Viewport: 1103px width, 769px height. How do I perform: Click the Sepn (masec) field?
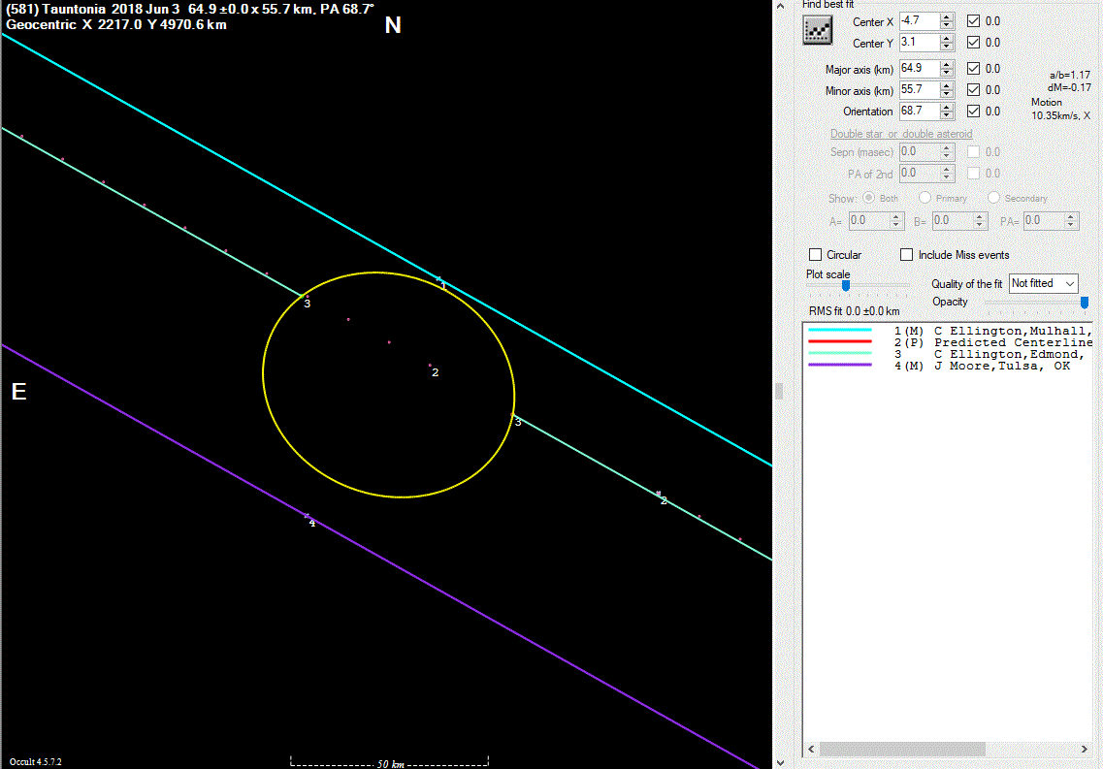[919, 152]
